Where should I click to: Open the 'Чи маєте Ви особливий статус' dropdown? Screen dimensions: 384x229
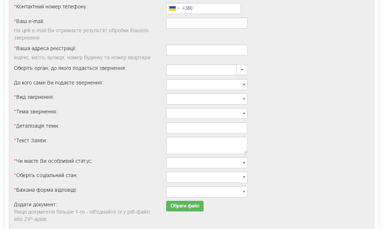coord(206,163)
